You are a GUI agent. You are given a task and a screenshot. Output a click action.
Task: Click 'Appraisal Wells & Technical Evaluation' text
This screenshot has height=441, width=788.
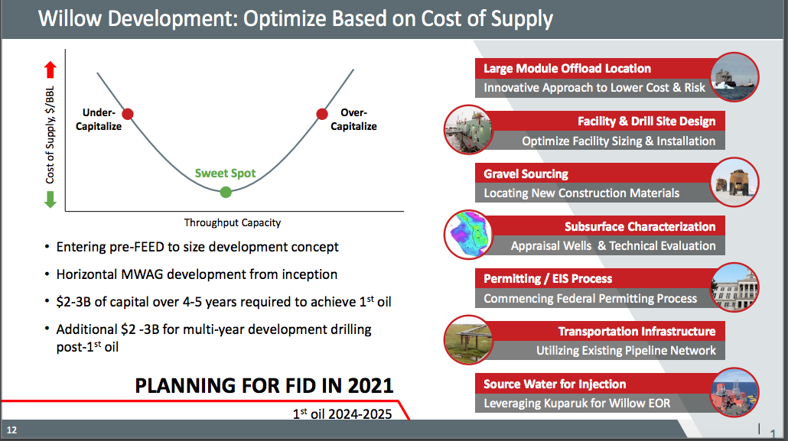pos(613,246)
